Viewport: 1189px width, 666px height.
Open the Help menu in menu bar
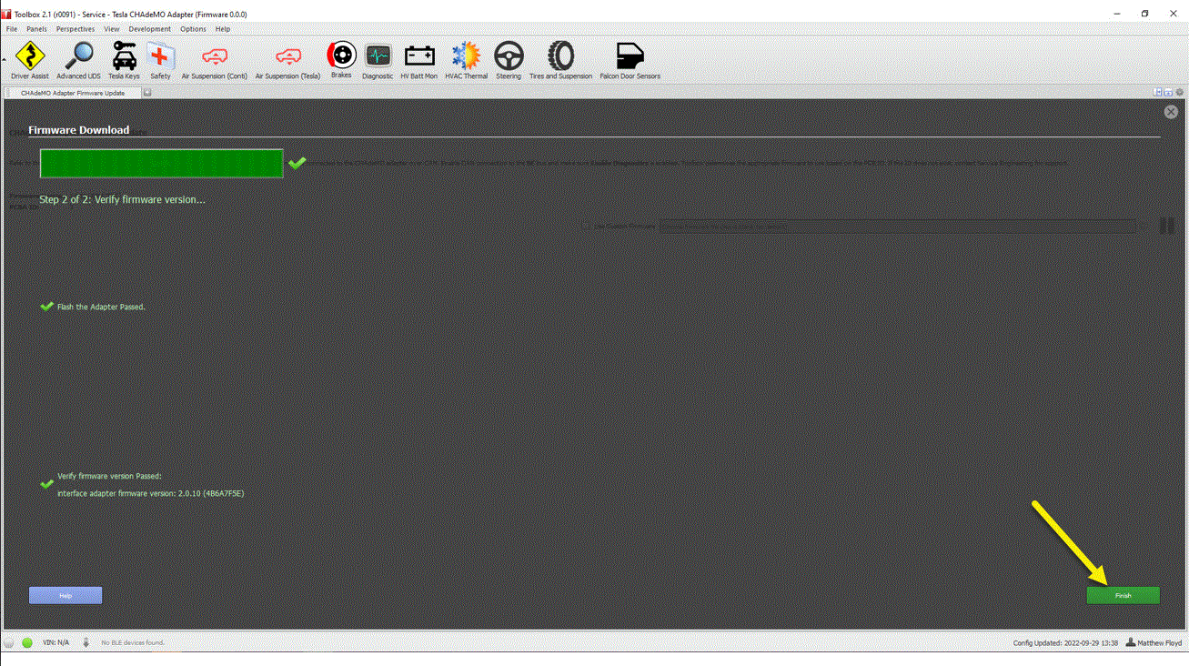(x=223, y=29)
